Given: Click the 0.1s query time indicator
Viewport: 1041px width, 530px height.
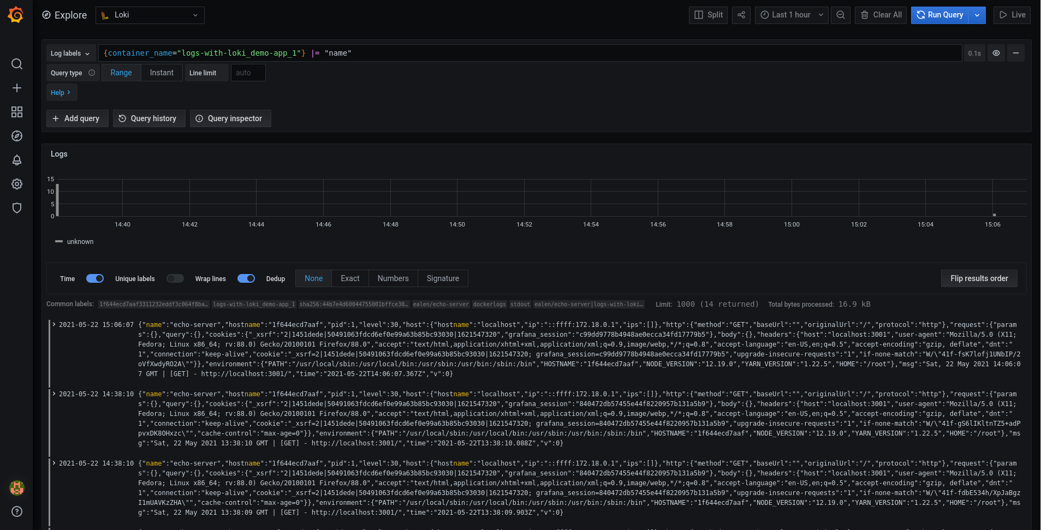Looking at the screenshot, I should [x=974, y=53].
